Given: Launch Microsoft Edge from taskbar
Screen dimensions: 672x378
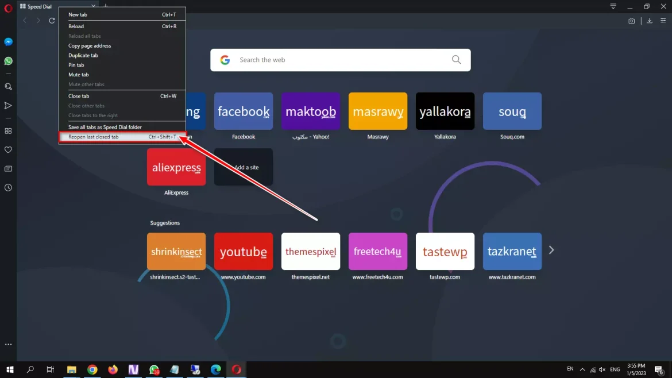Looking at the screenshot, I should click(x=215, y=369).
